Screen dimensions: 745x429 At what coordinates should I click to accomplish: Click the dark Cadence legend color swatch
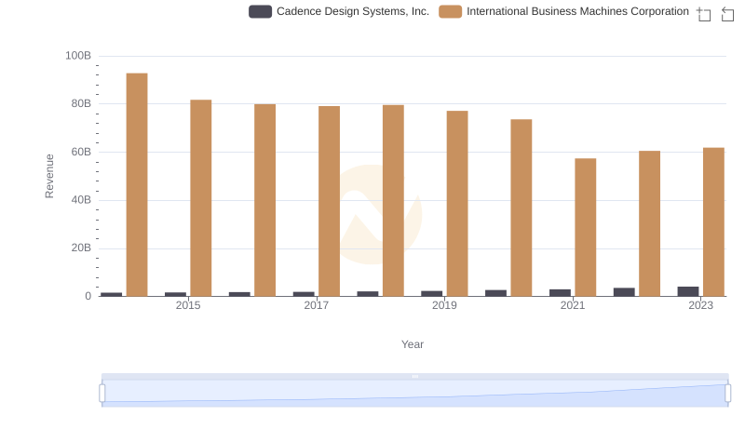click(261, 11)
